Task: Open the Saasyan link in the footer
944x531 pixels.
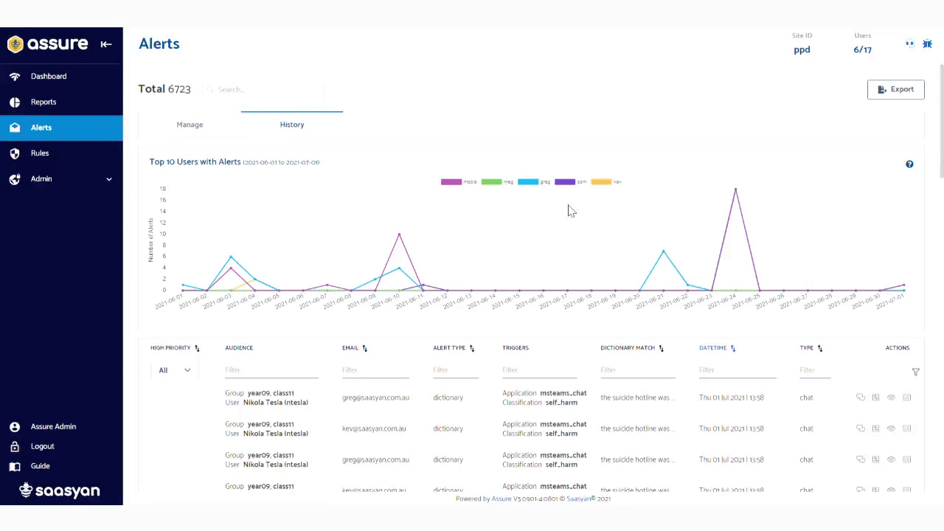Action: click(x=580, y=499)
